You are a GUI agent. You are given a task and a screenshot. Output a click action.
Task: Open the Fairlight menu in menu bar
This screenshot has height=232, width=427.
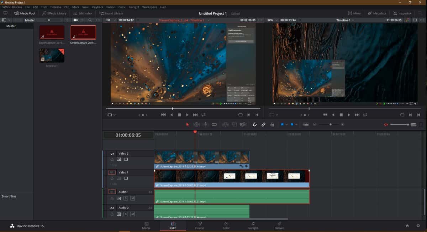pyautogui.click(x=133, y=7)
